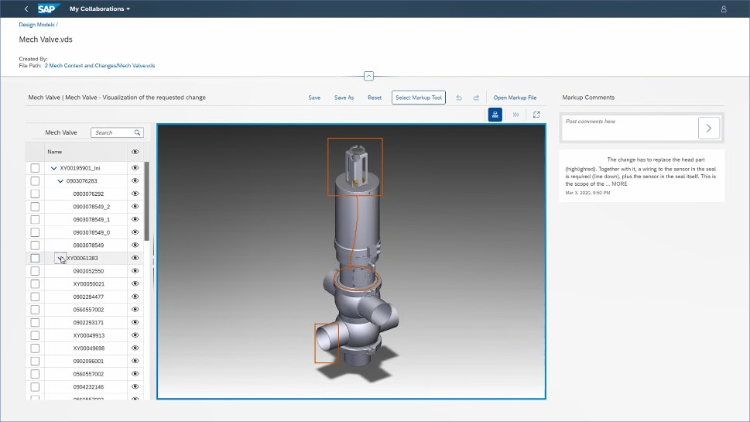750x422 pixels.
Task: Check the box for XY00195901_Ini
Action: click(x=35, y=168)
